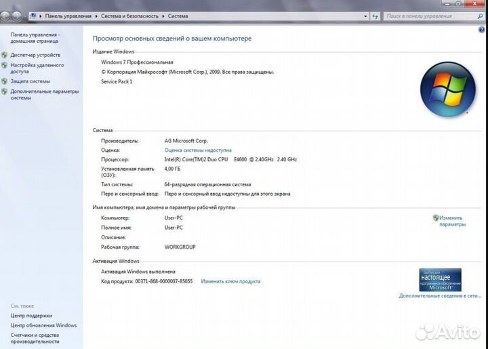Expand arrow after 'Система и безопасность' breadcrumb
This screenshot has width=488, height=349.
[x=163, y=16]
